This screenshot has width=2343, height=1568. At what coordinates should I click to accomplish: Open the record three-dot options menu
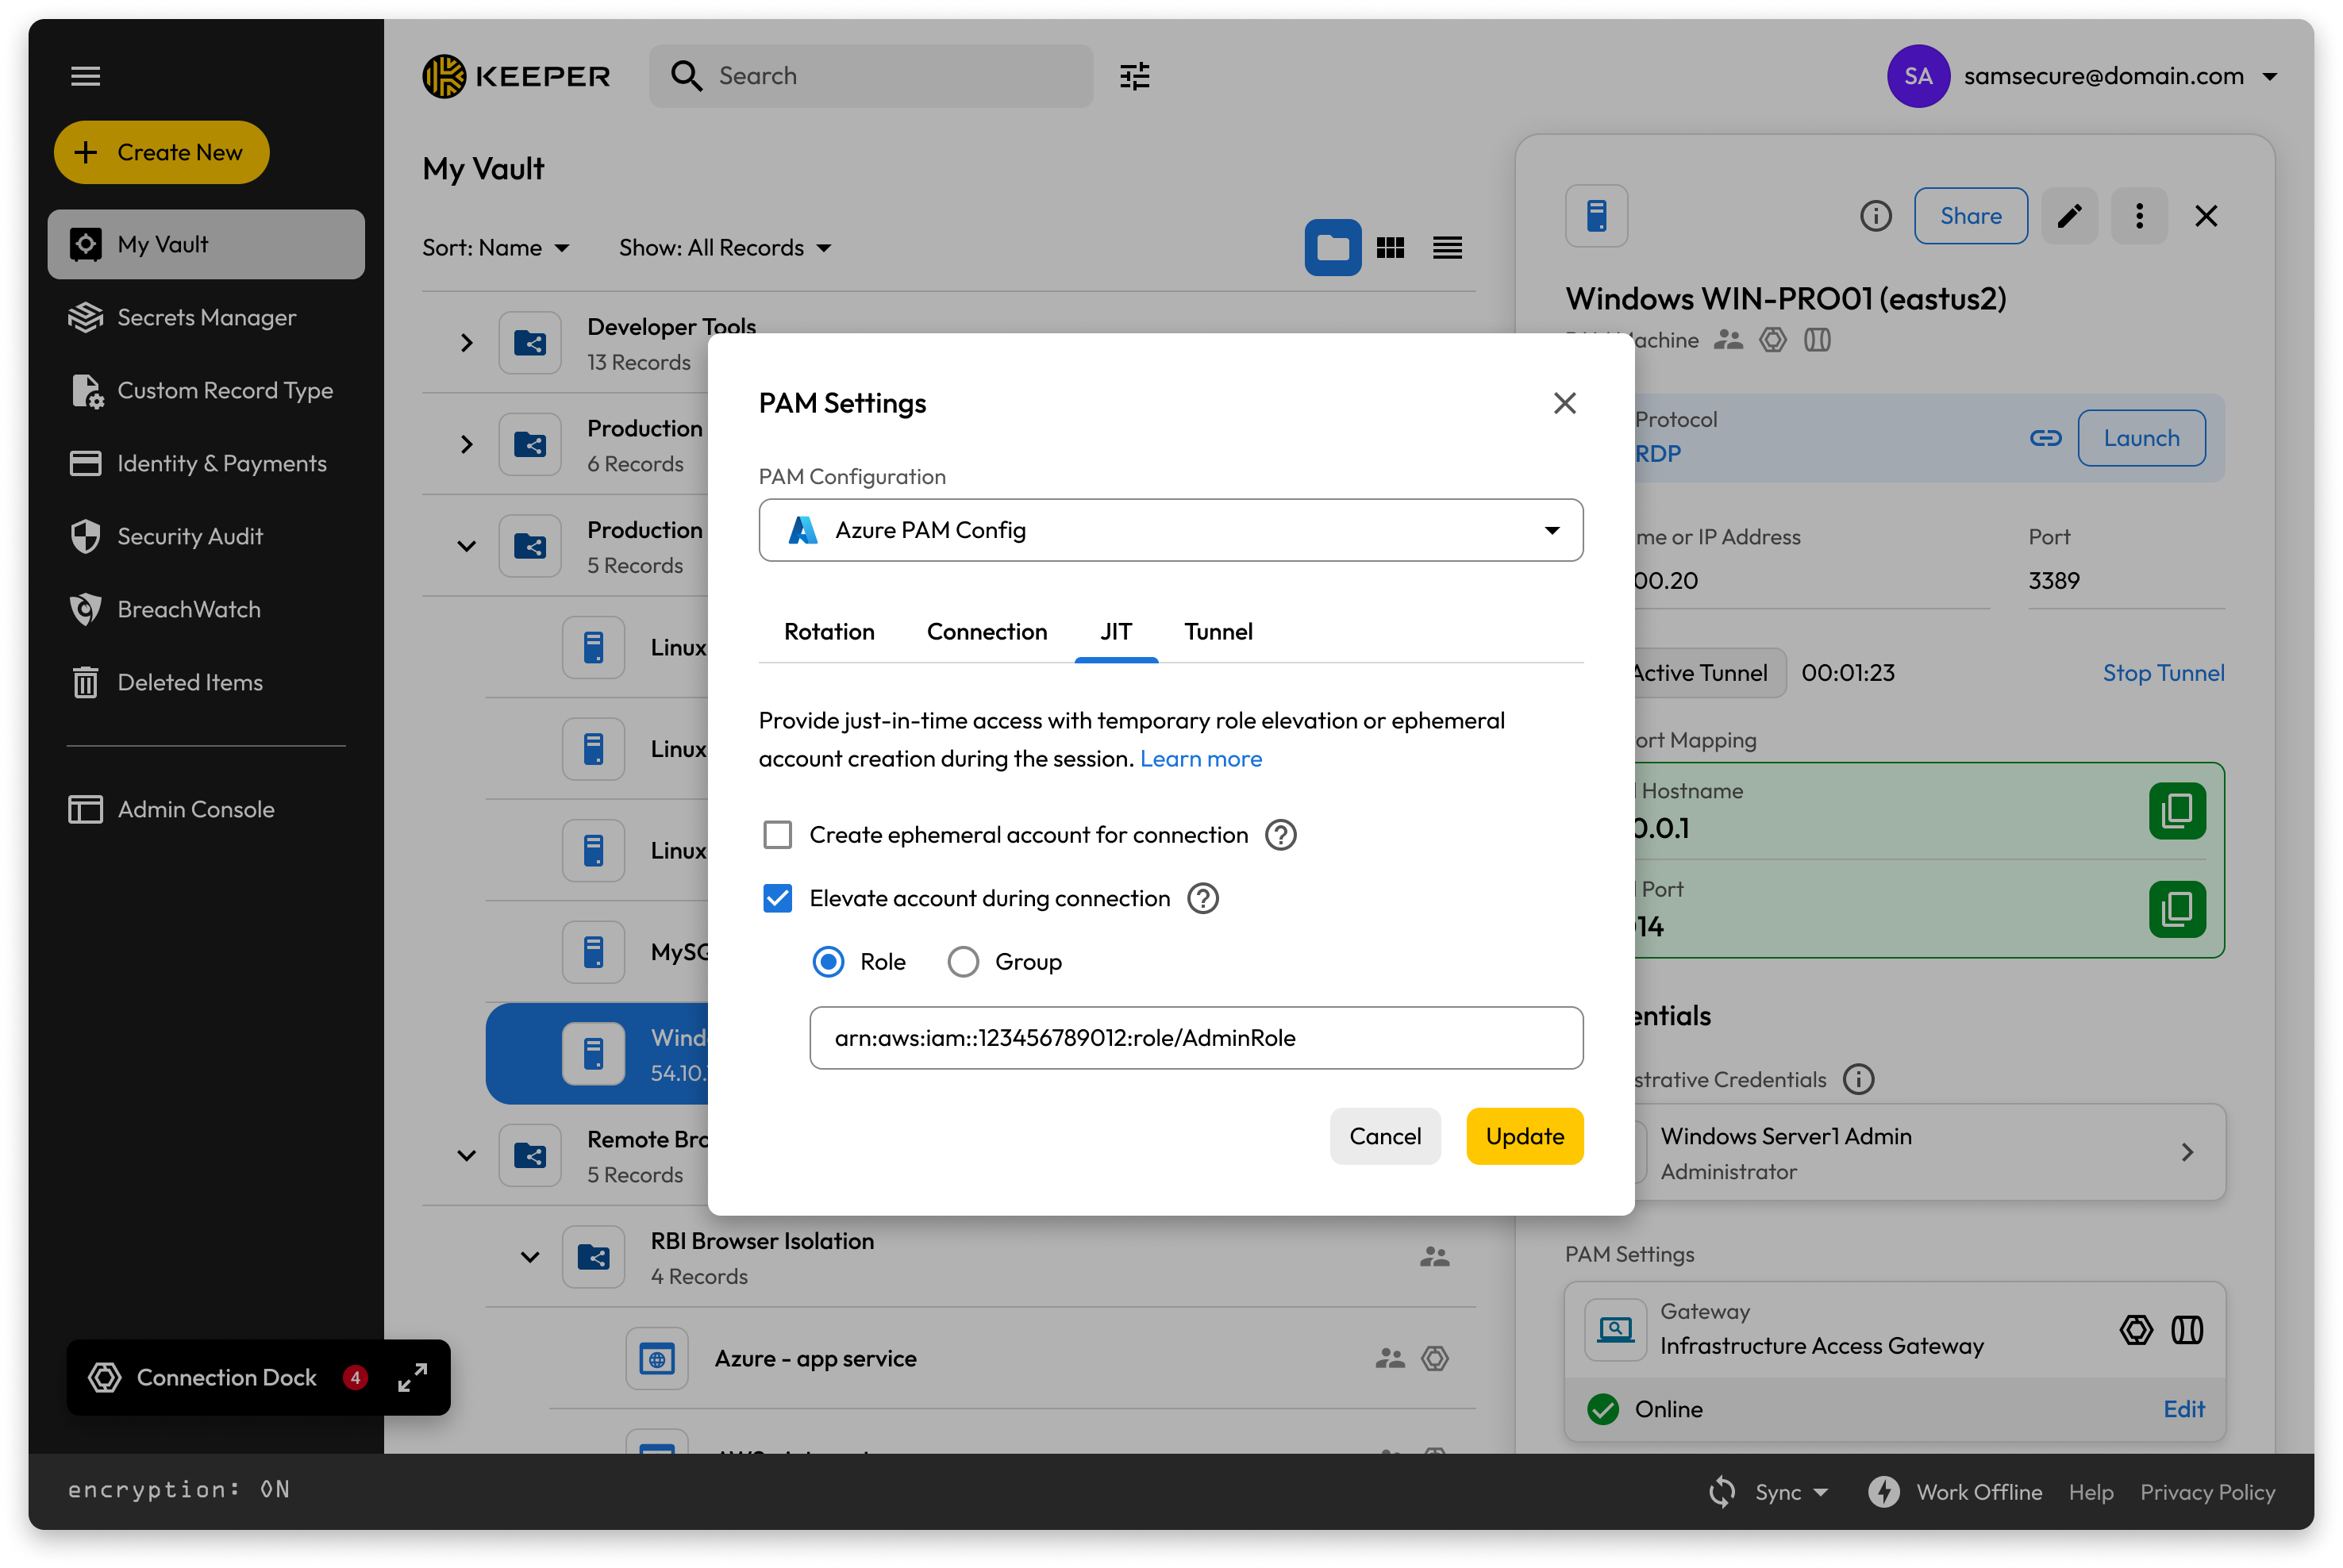[2138, 216]
